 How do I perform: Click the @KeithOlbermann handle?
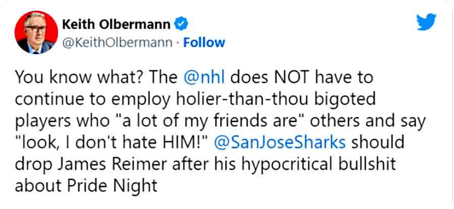[x=118, y=43]
